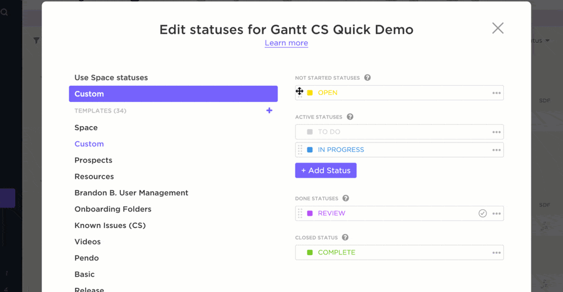The image size is (563, 292).
Task: Open the Learn more link
Action: click(286, 43)
